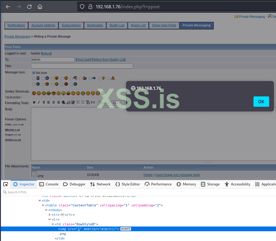
Task: Collapse the expanded tr node
Action: [x=50, y=219]
